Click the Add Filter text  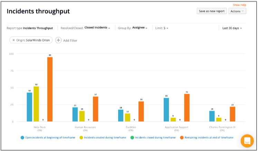pos(70,40)
